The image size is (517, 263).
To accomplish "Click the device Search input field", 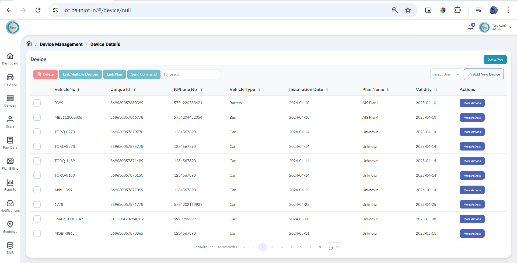I will pyautogui.click(x=191, y=74).
